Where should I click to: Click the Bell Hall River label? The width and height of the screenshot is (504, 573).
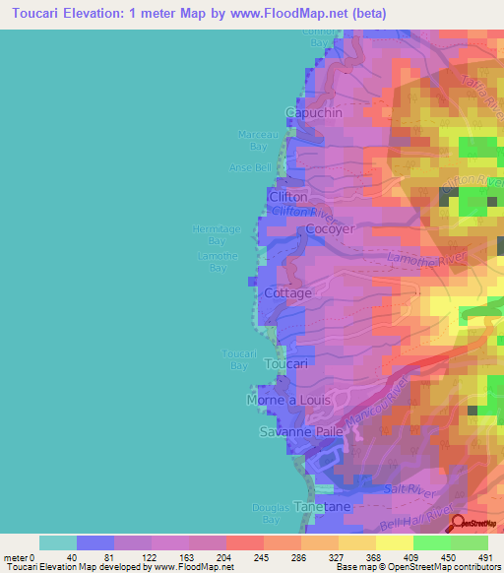(x=417, y=517)
